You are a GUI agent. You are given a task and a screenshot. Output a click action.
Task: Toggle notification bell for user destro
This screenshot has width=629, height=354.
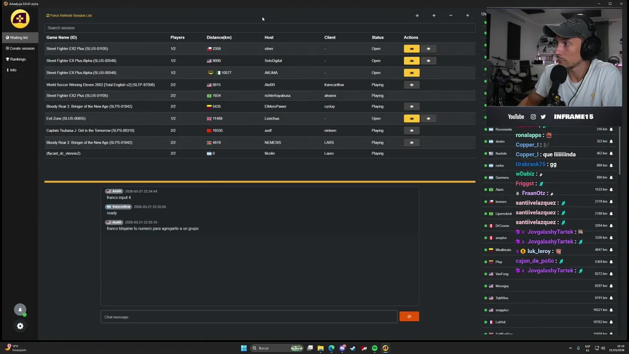click(x=611, y=141)
